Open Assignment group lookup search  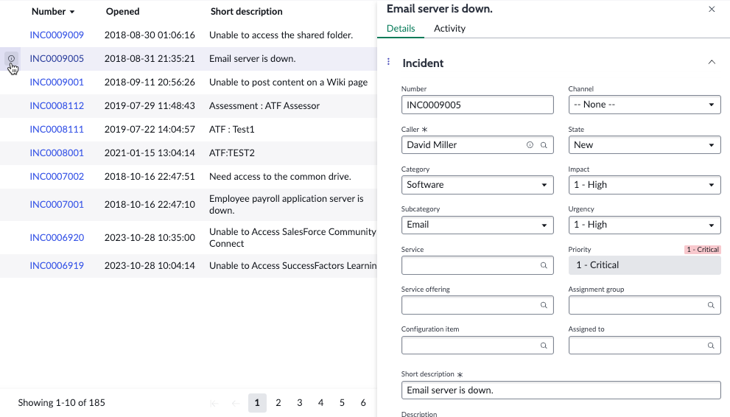coord(711,305)
